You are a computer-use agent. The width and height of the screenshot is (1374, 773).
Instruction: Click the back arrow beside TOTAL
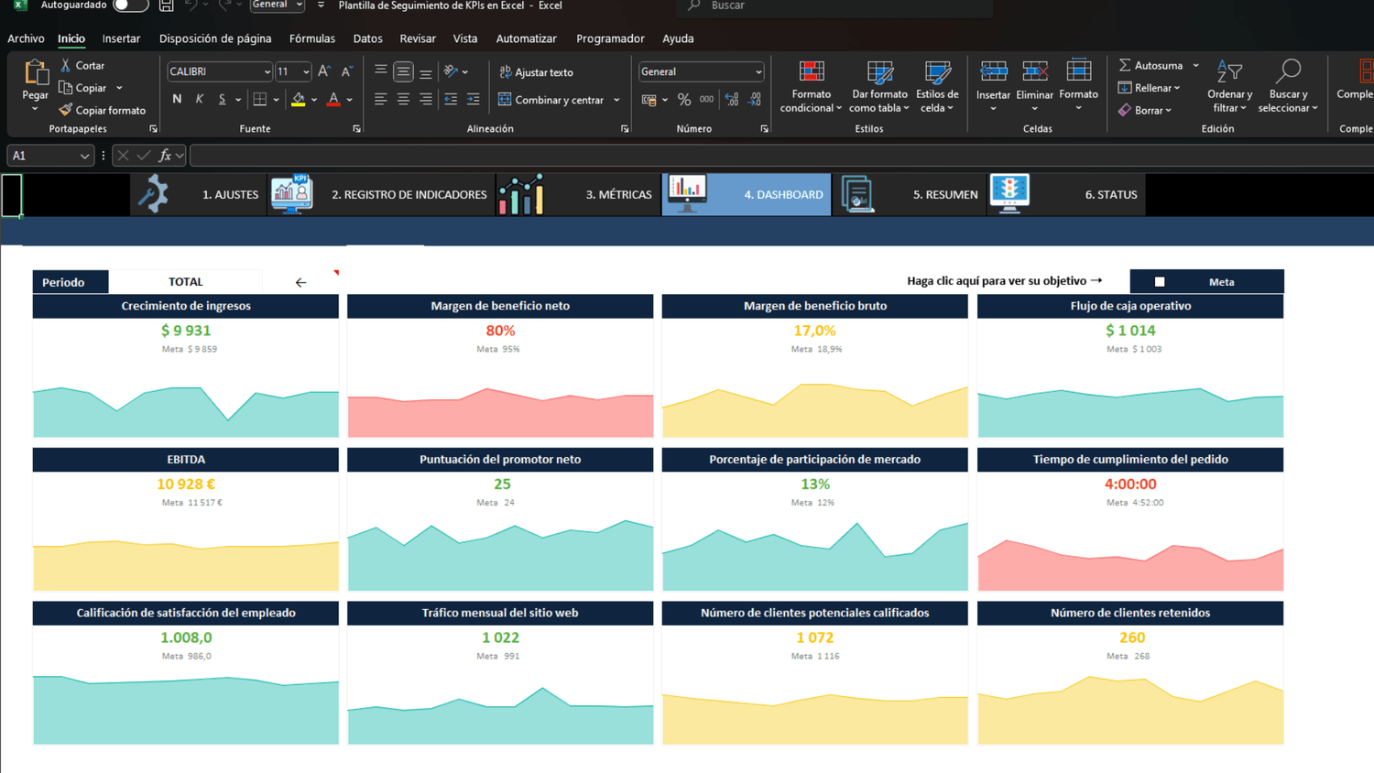coord(300,283)
